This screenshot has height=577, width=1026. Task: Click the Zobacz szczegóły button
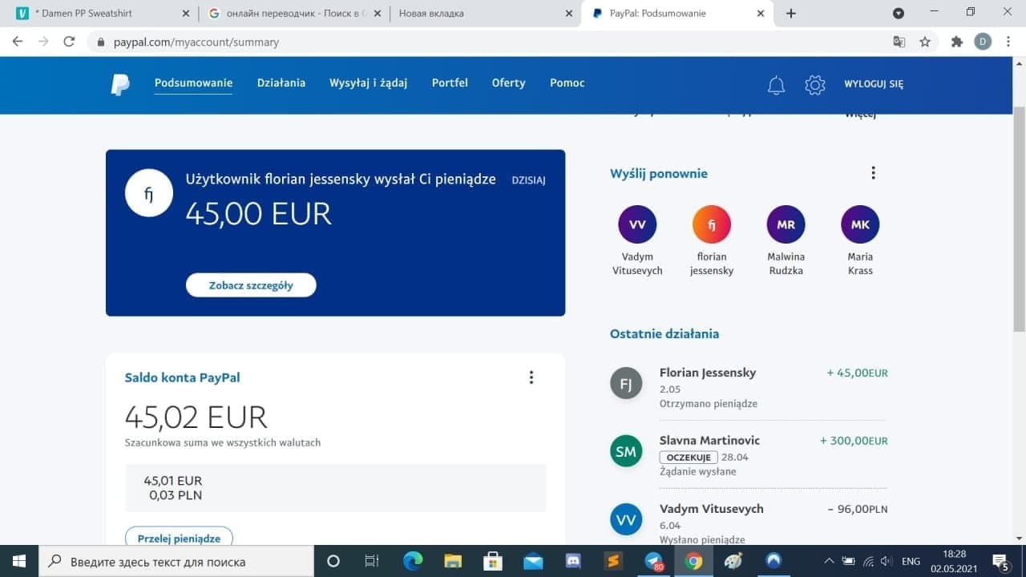251,285
